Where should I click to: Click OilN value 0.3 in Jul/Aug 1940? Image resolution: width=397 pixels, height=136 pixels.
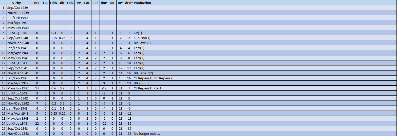click(54, 33)
